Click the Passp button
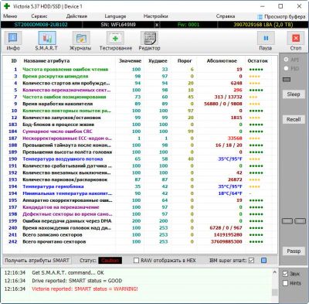 pos(294,251)
